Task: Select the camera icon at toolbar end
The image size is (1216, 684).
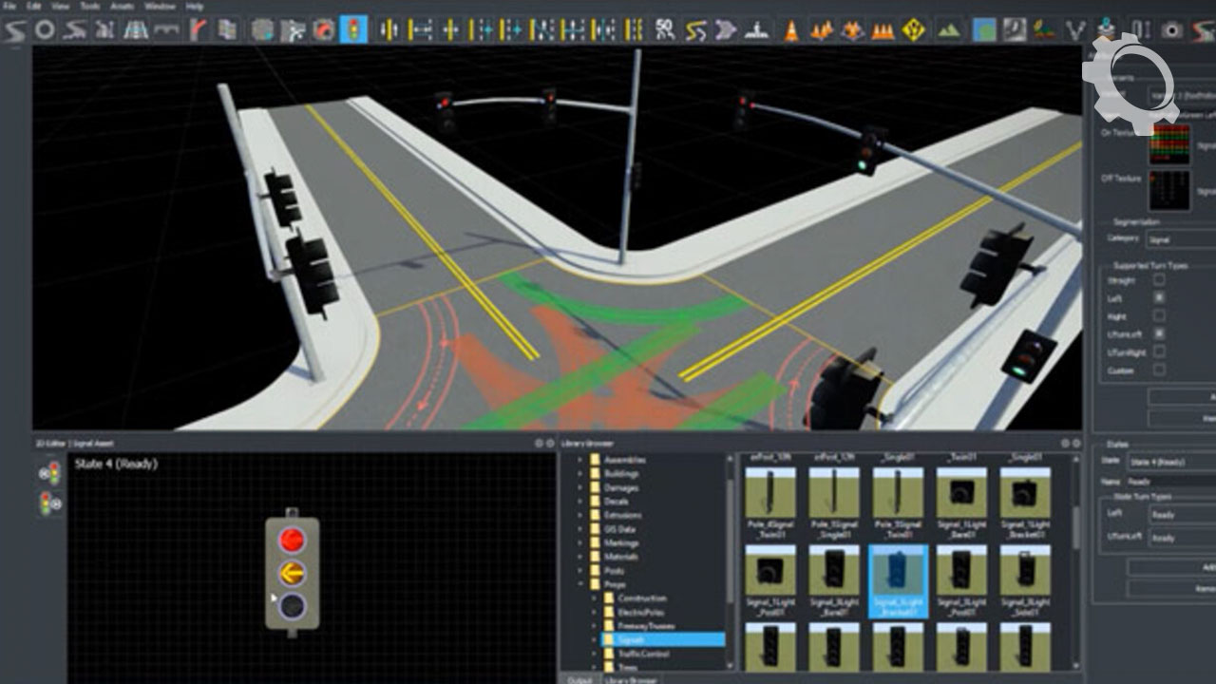Action: coord(1172,30)
